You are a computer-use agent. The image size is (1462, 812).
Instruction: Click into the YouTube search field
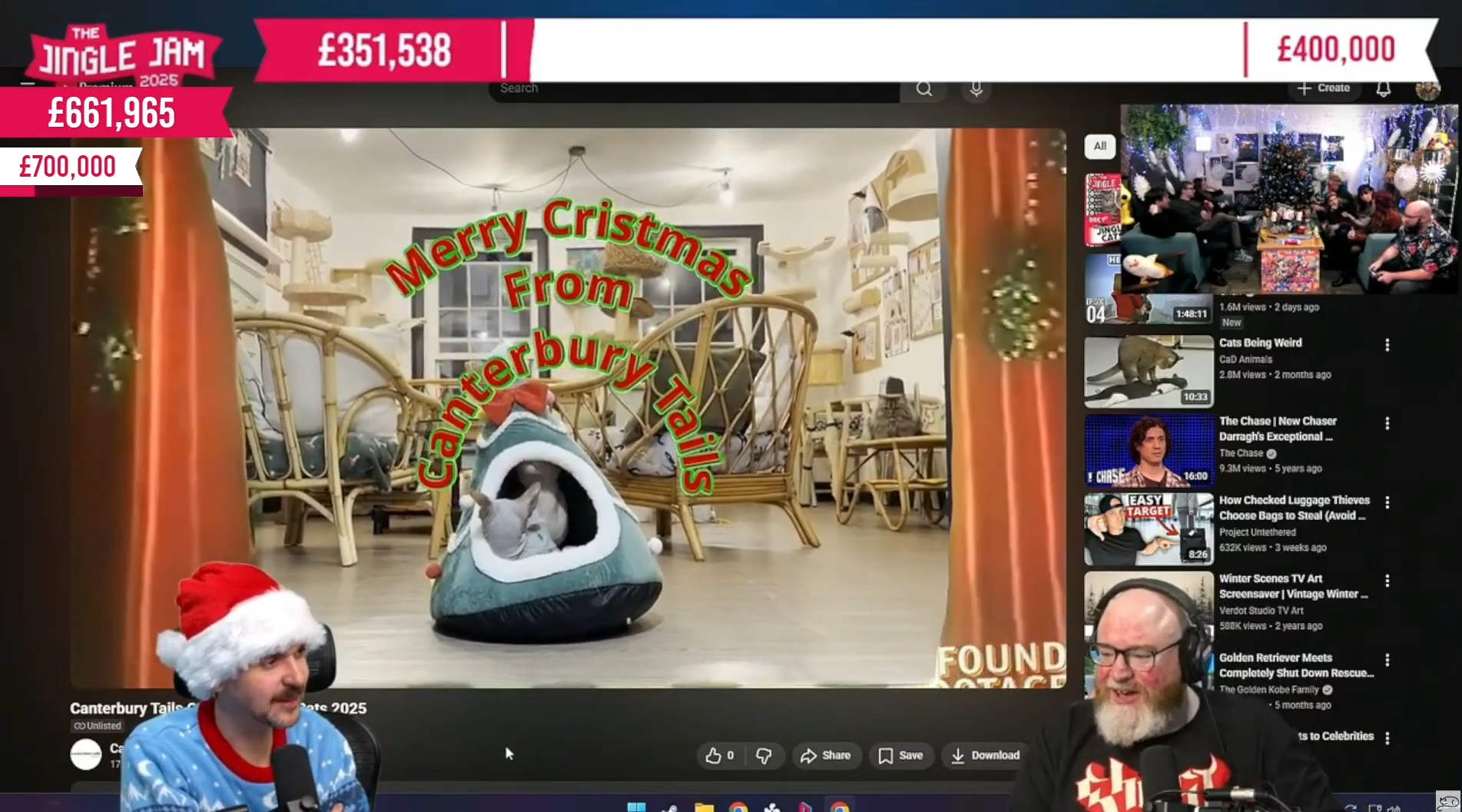[x=691, y=89]
